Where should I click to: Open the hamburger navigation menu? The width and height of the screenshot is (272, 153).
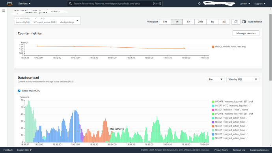[x=4, y=11]
